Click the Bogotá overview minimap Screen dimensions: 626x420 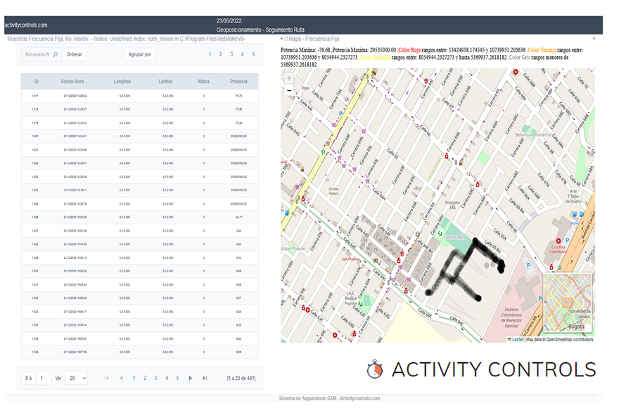[568, 303]
